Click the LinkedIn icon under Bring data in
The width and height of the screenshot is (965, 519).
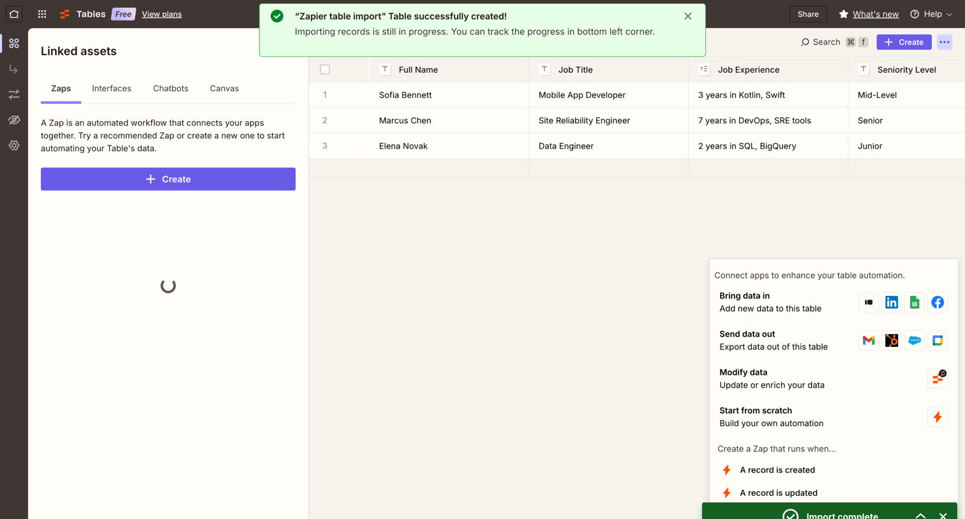(892, 302)
